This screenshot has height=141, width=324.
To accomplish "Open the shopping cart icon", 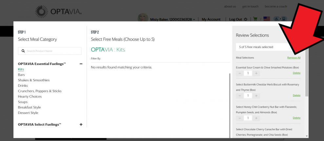I will 255,19.
